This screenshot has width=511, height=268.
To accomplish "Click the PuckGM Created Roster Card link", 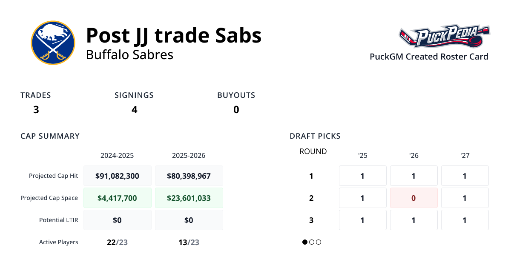I will pos(429,57).
